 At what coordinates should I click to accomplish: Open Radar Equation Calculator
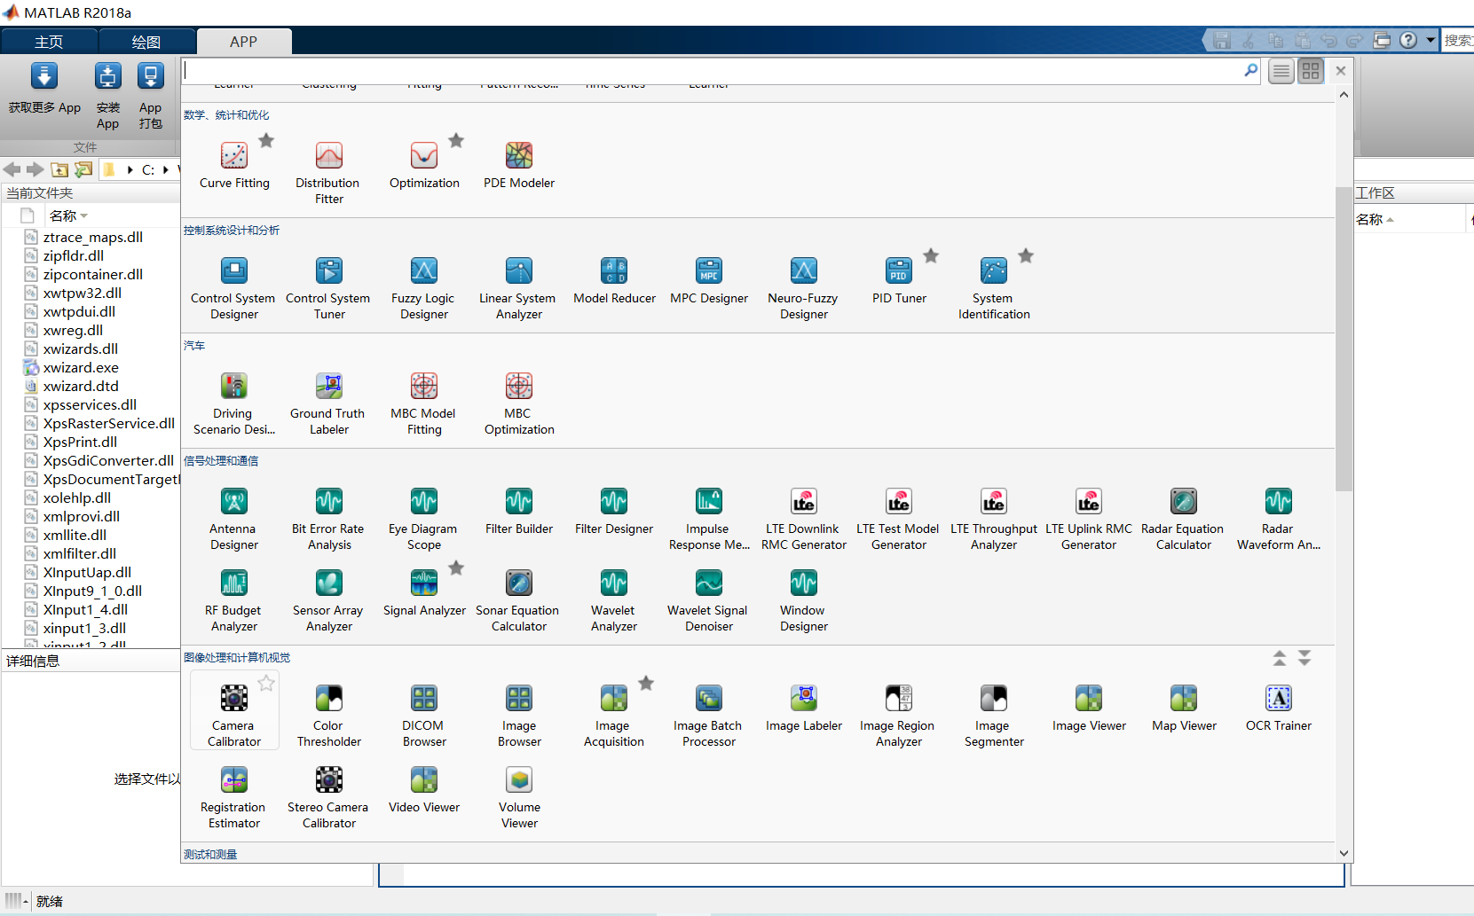click(x=1184, y=519)
